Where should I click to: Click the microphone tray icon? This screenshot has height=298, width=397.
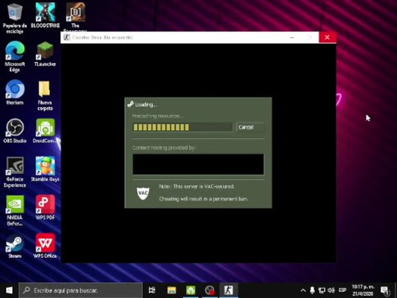coord(313,291)
